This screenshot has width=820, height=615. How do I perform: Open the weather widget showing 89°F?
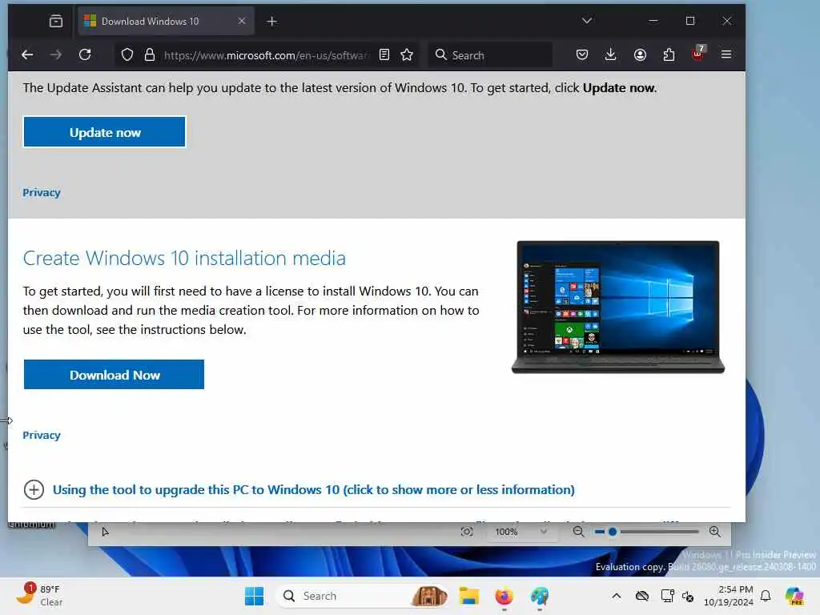[x=39, y=595]
